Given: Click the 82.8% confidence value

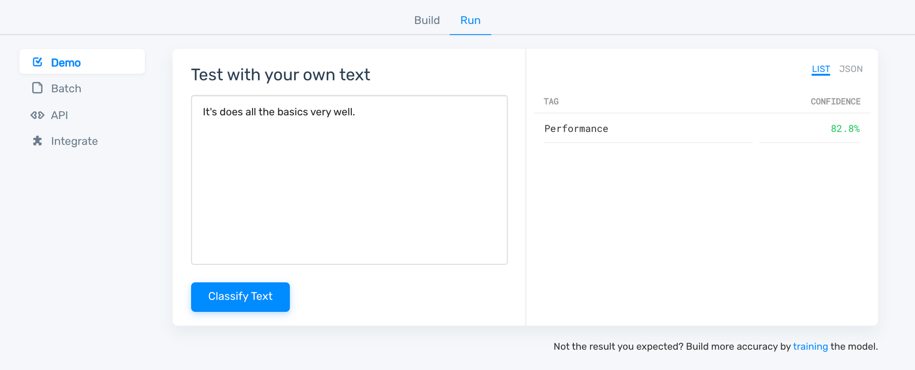Looking at the screenshot, I should pyautogui.click(x=845, y=129).
